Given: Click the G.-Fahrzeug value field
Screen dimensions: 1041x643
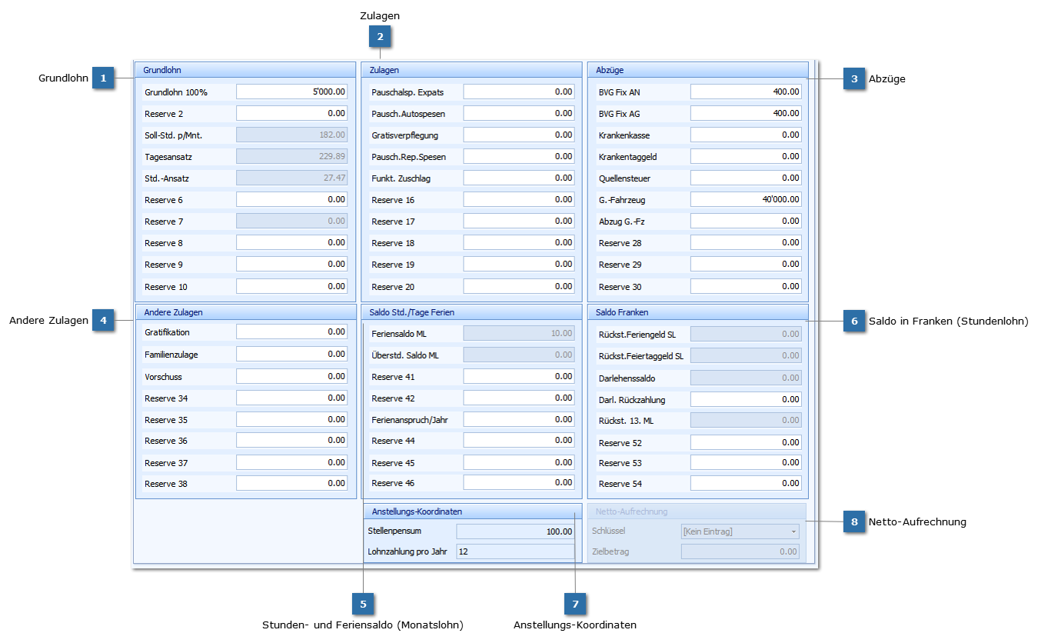Looking at the screenshot, I should (x=745, y=199).
